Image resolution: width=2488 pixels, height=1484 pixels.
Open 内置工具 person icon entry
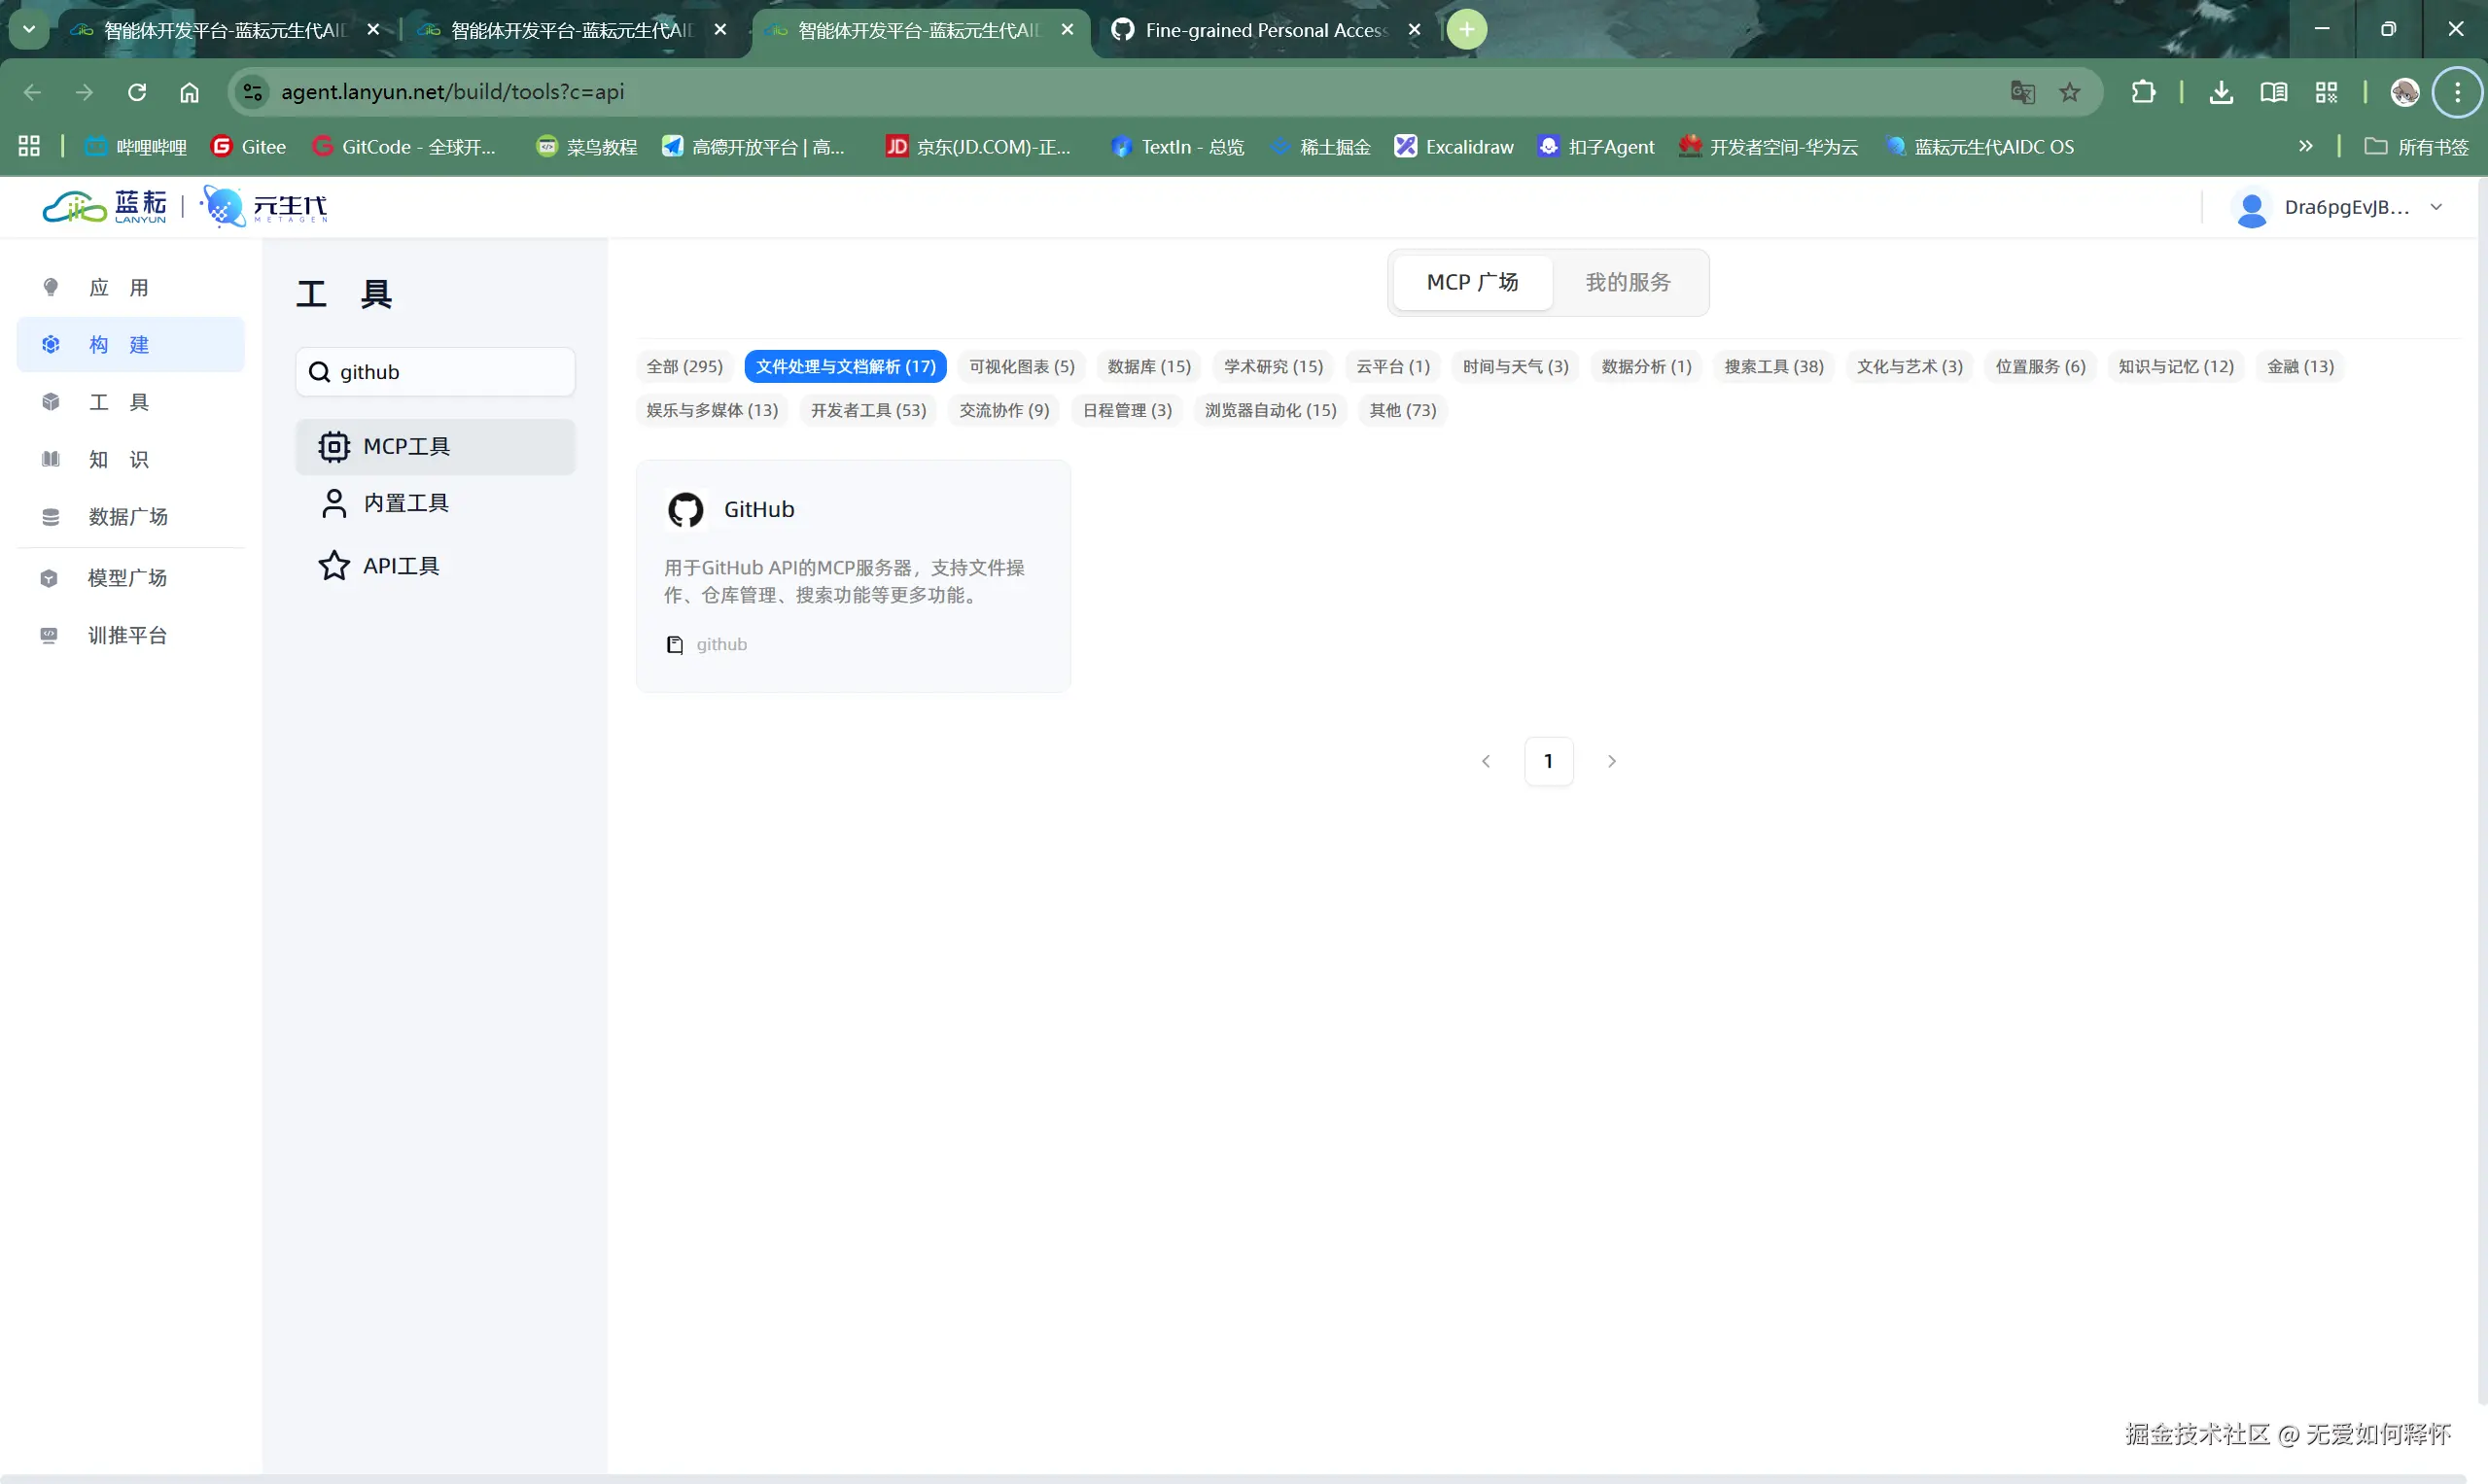click(333, 503)
